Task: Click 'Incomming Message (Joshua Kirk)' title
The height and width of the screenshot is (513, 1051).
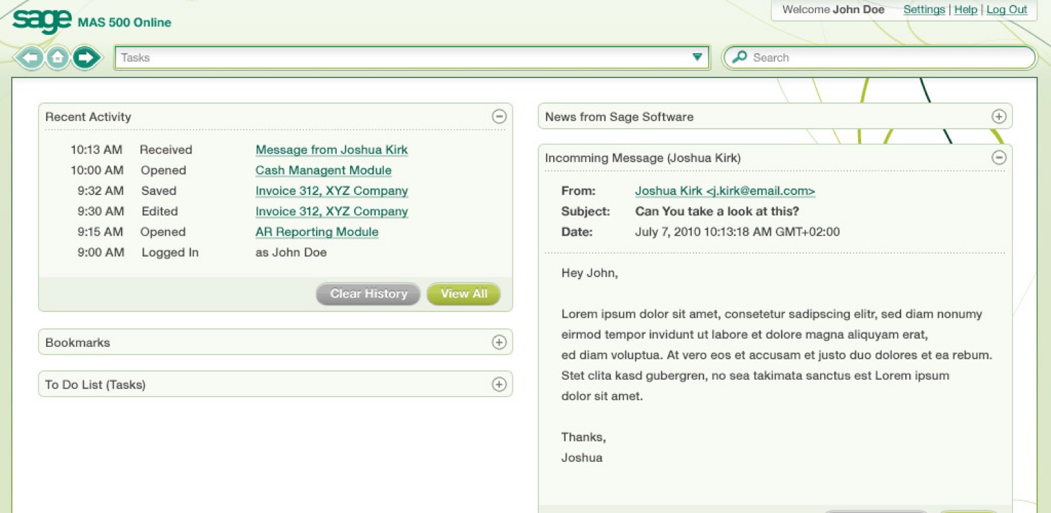Action: point(643,158)
